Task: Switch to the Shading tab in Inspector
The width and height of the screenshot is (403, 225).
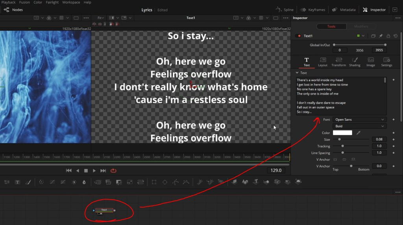Action: (355, 62)
